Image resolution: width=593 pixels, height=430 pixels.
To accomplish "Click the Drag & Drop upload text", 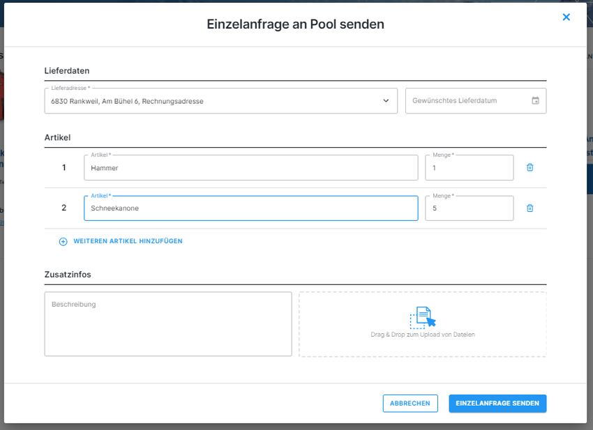I will pos(423,335).
